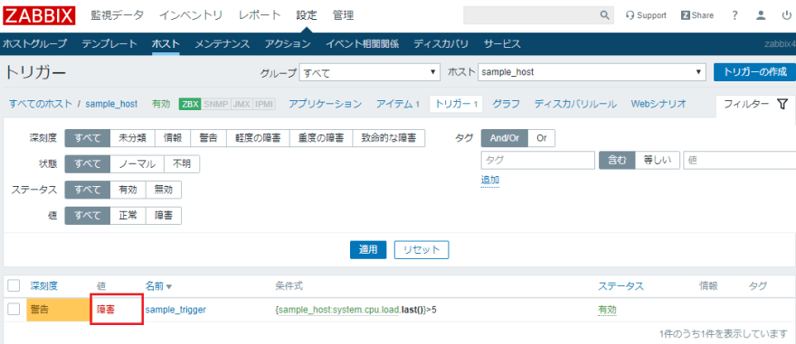Click the SNMP availability badge
The height and width of the screenshot is (344, 796).
tap(216, 104)
